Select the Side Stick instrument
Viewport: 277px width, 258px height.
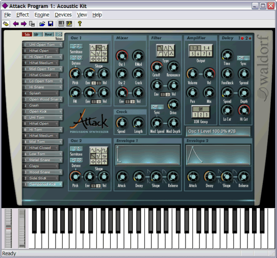[x=41, y=178]
